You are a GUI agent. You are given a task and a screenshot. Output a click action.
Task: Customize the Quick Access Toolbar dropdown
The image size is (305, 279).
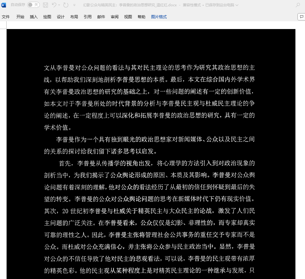click(x=74, y=5)
